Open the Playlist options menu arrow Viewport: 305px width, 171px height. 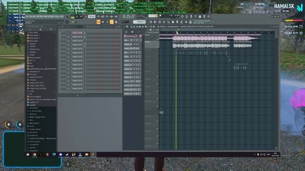(124, 27)
